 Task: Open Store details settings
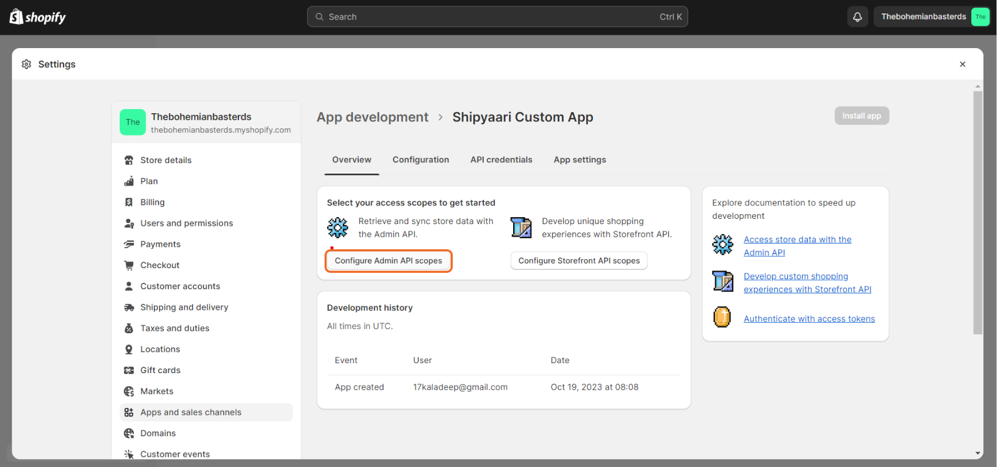tap(206, 160)
